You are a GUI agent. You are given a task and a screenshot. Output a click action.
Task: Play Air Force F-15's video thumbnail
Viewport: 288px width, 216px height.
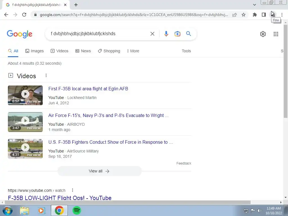coord(25,122)
